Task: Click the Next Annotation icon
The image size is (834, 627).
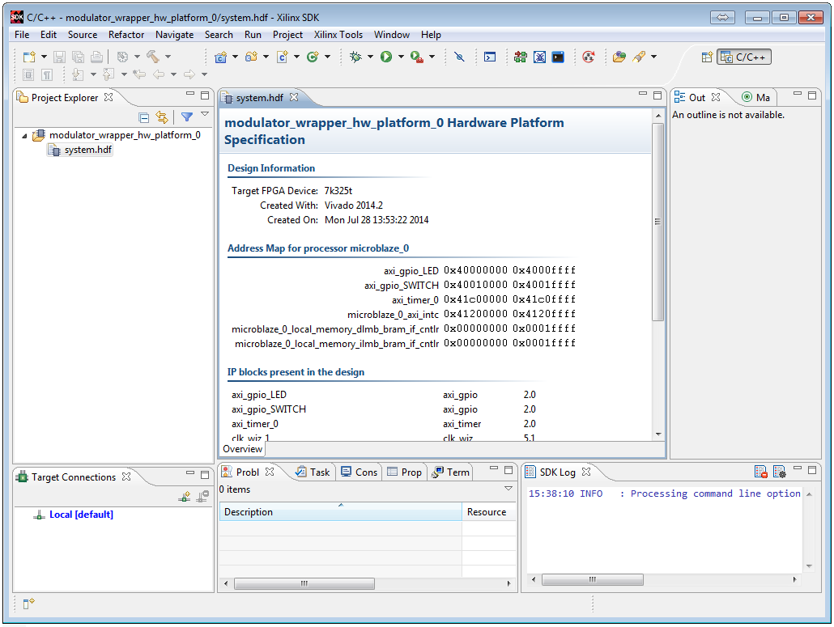Action: 78,74
